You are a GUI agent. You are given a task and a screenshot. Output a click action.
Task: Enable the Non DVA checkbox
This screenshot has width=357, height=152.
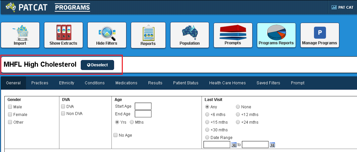click(x=63, y=113)
